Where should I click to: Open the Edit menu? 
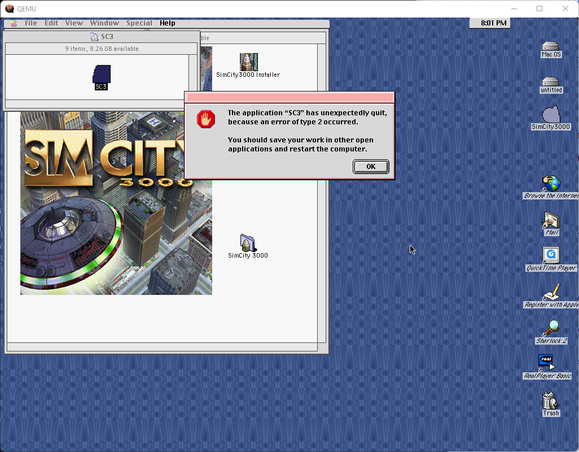point(51,23)
